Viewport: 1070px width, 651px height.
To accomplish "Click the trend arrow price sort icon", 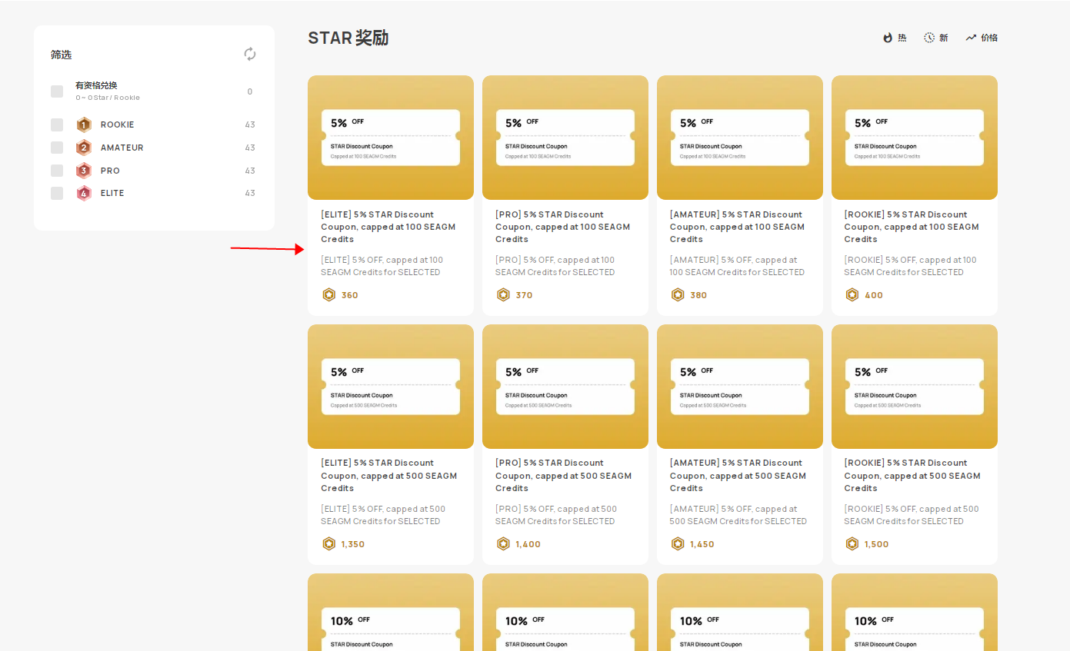I will (971, 38).
